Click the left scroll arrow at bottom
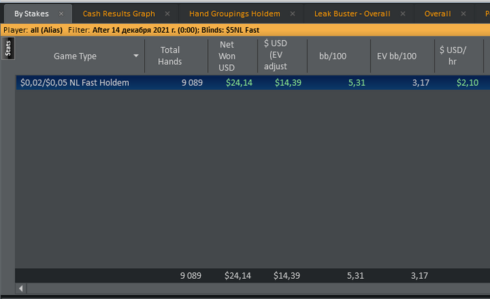 (21, 288)
